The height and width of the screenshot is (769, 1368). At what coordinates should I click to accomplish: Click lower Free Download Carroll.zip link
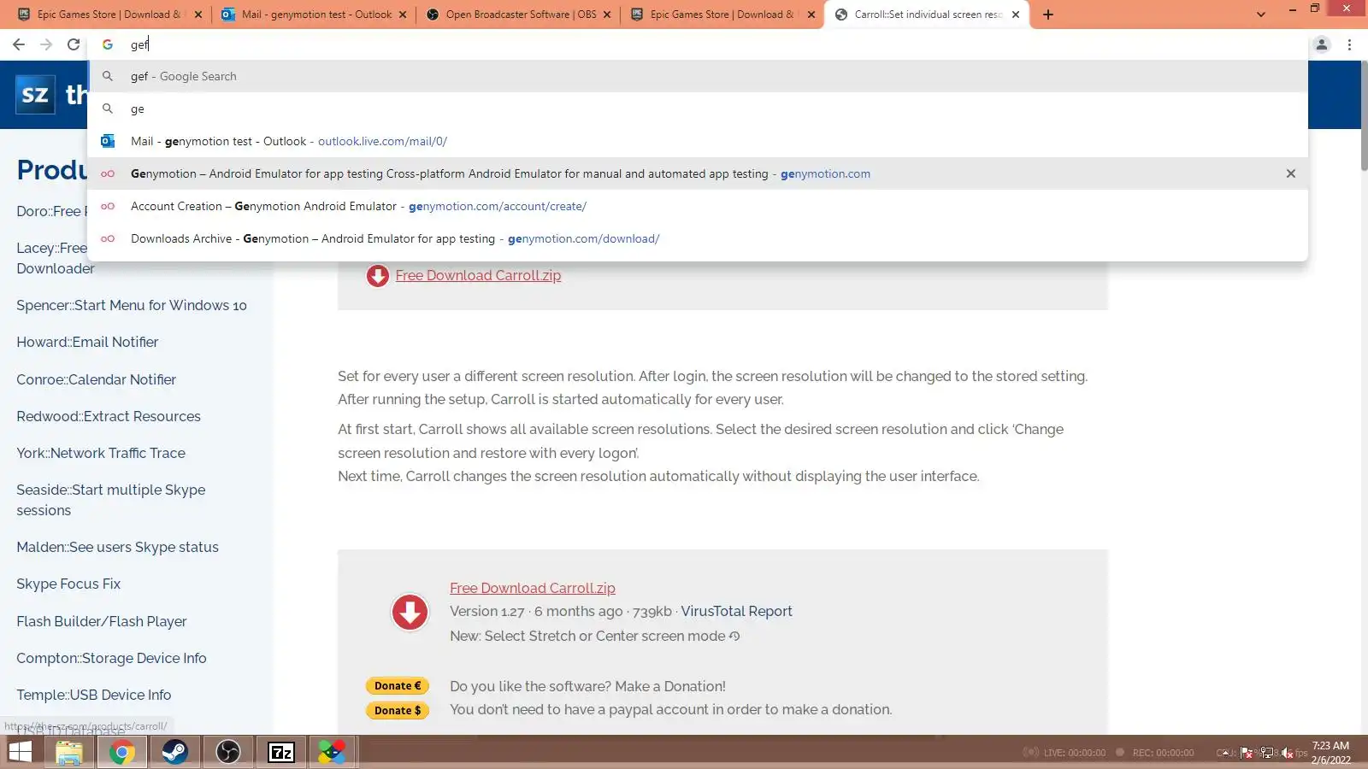[533, 588]
